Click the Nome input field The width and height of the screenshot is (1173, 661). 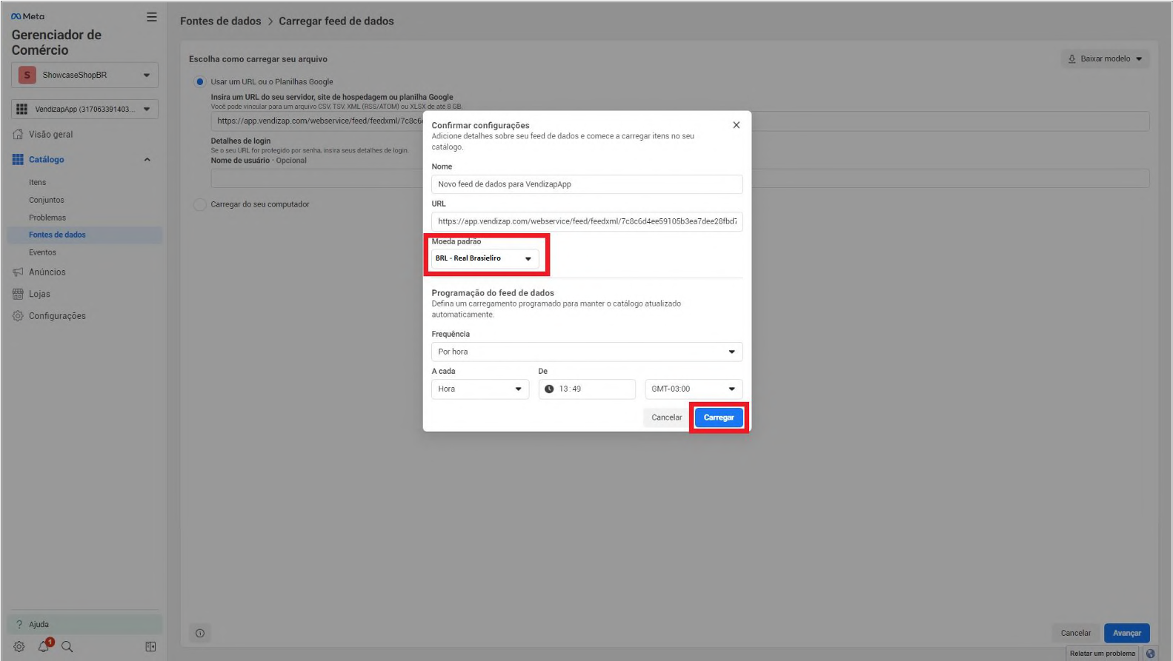click(586, 184)
